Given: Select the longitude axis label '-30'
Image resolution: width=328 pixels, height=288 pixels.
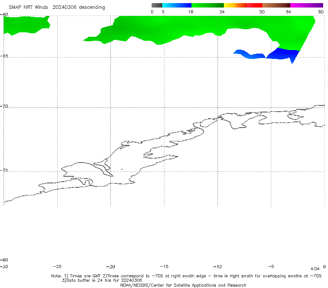Looking at the screenshot, I should pos(4,267).
